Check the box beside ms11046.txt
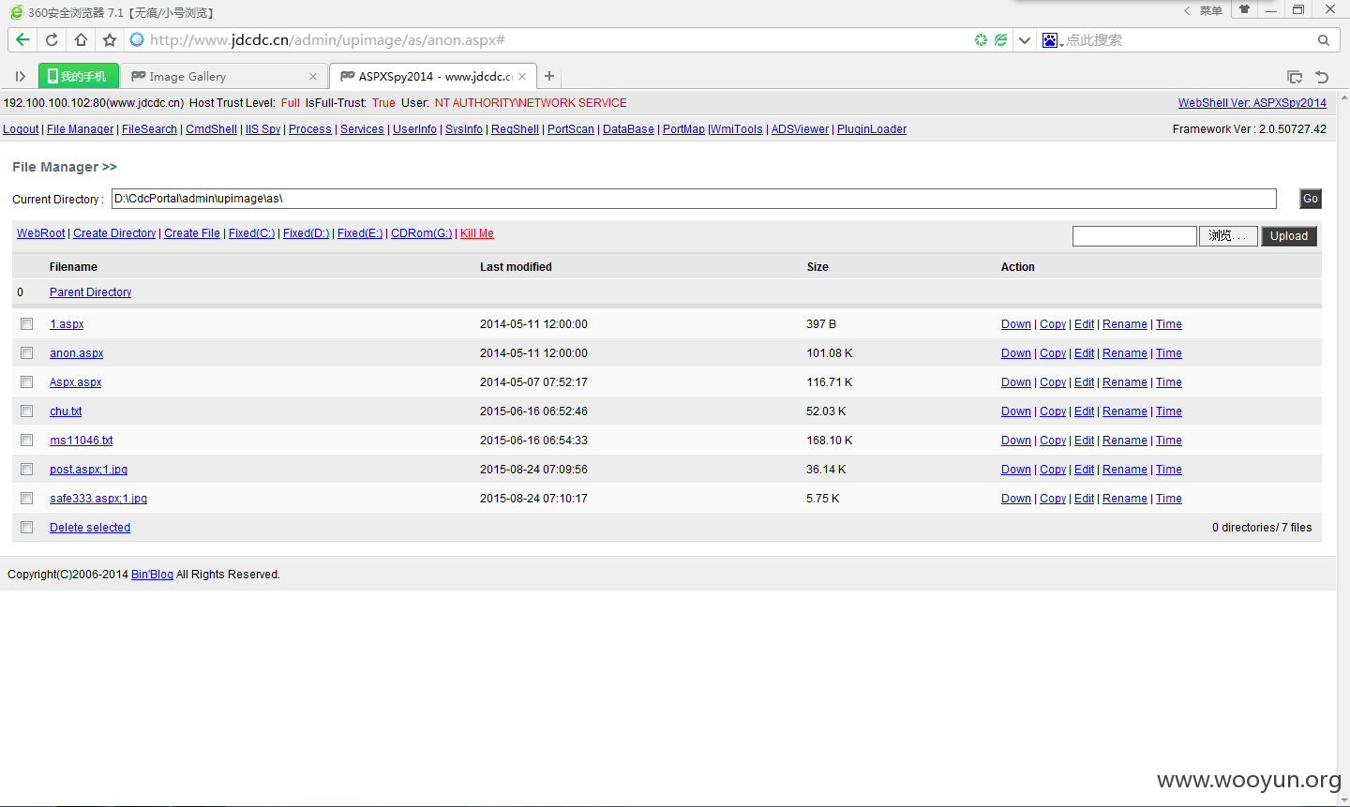 (27, 441)
